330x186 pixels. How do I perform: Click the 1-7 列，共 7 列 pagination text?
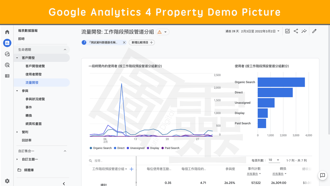tap(296, 160)
